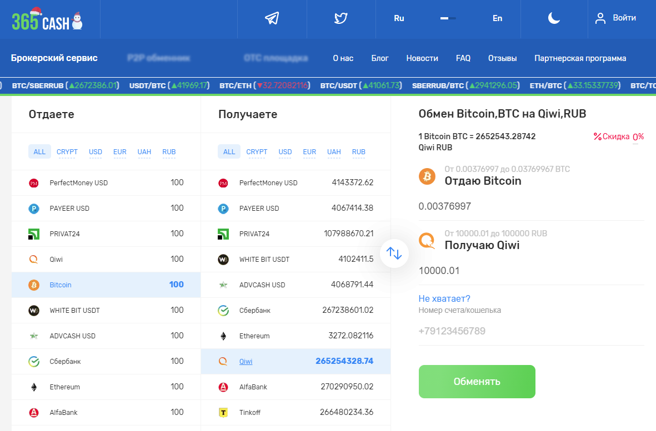This screenshot has height=431, width=656.
Task: Filter Отдаете list by RUB
Action: pyautogui.click(x=169, y=151)
